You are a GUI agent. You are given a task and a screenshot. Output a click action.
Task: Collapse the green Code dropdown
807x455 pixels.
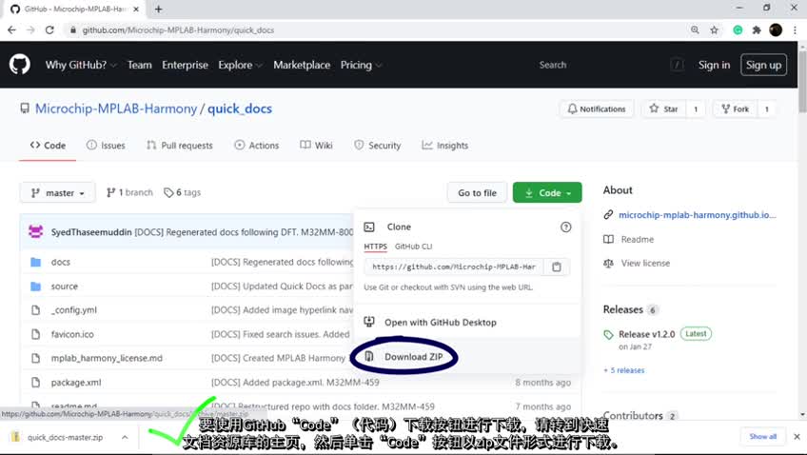[547, 192]
